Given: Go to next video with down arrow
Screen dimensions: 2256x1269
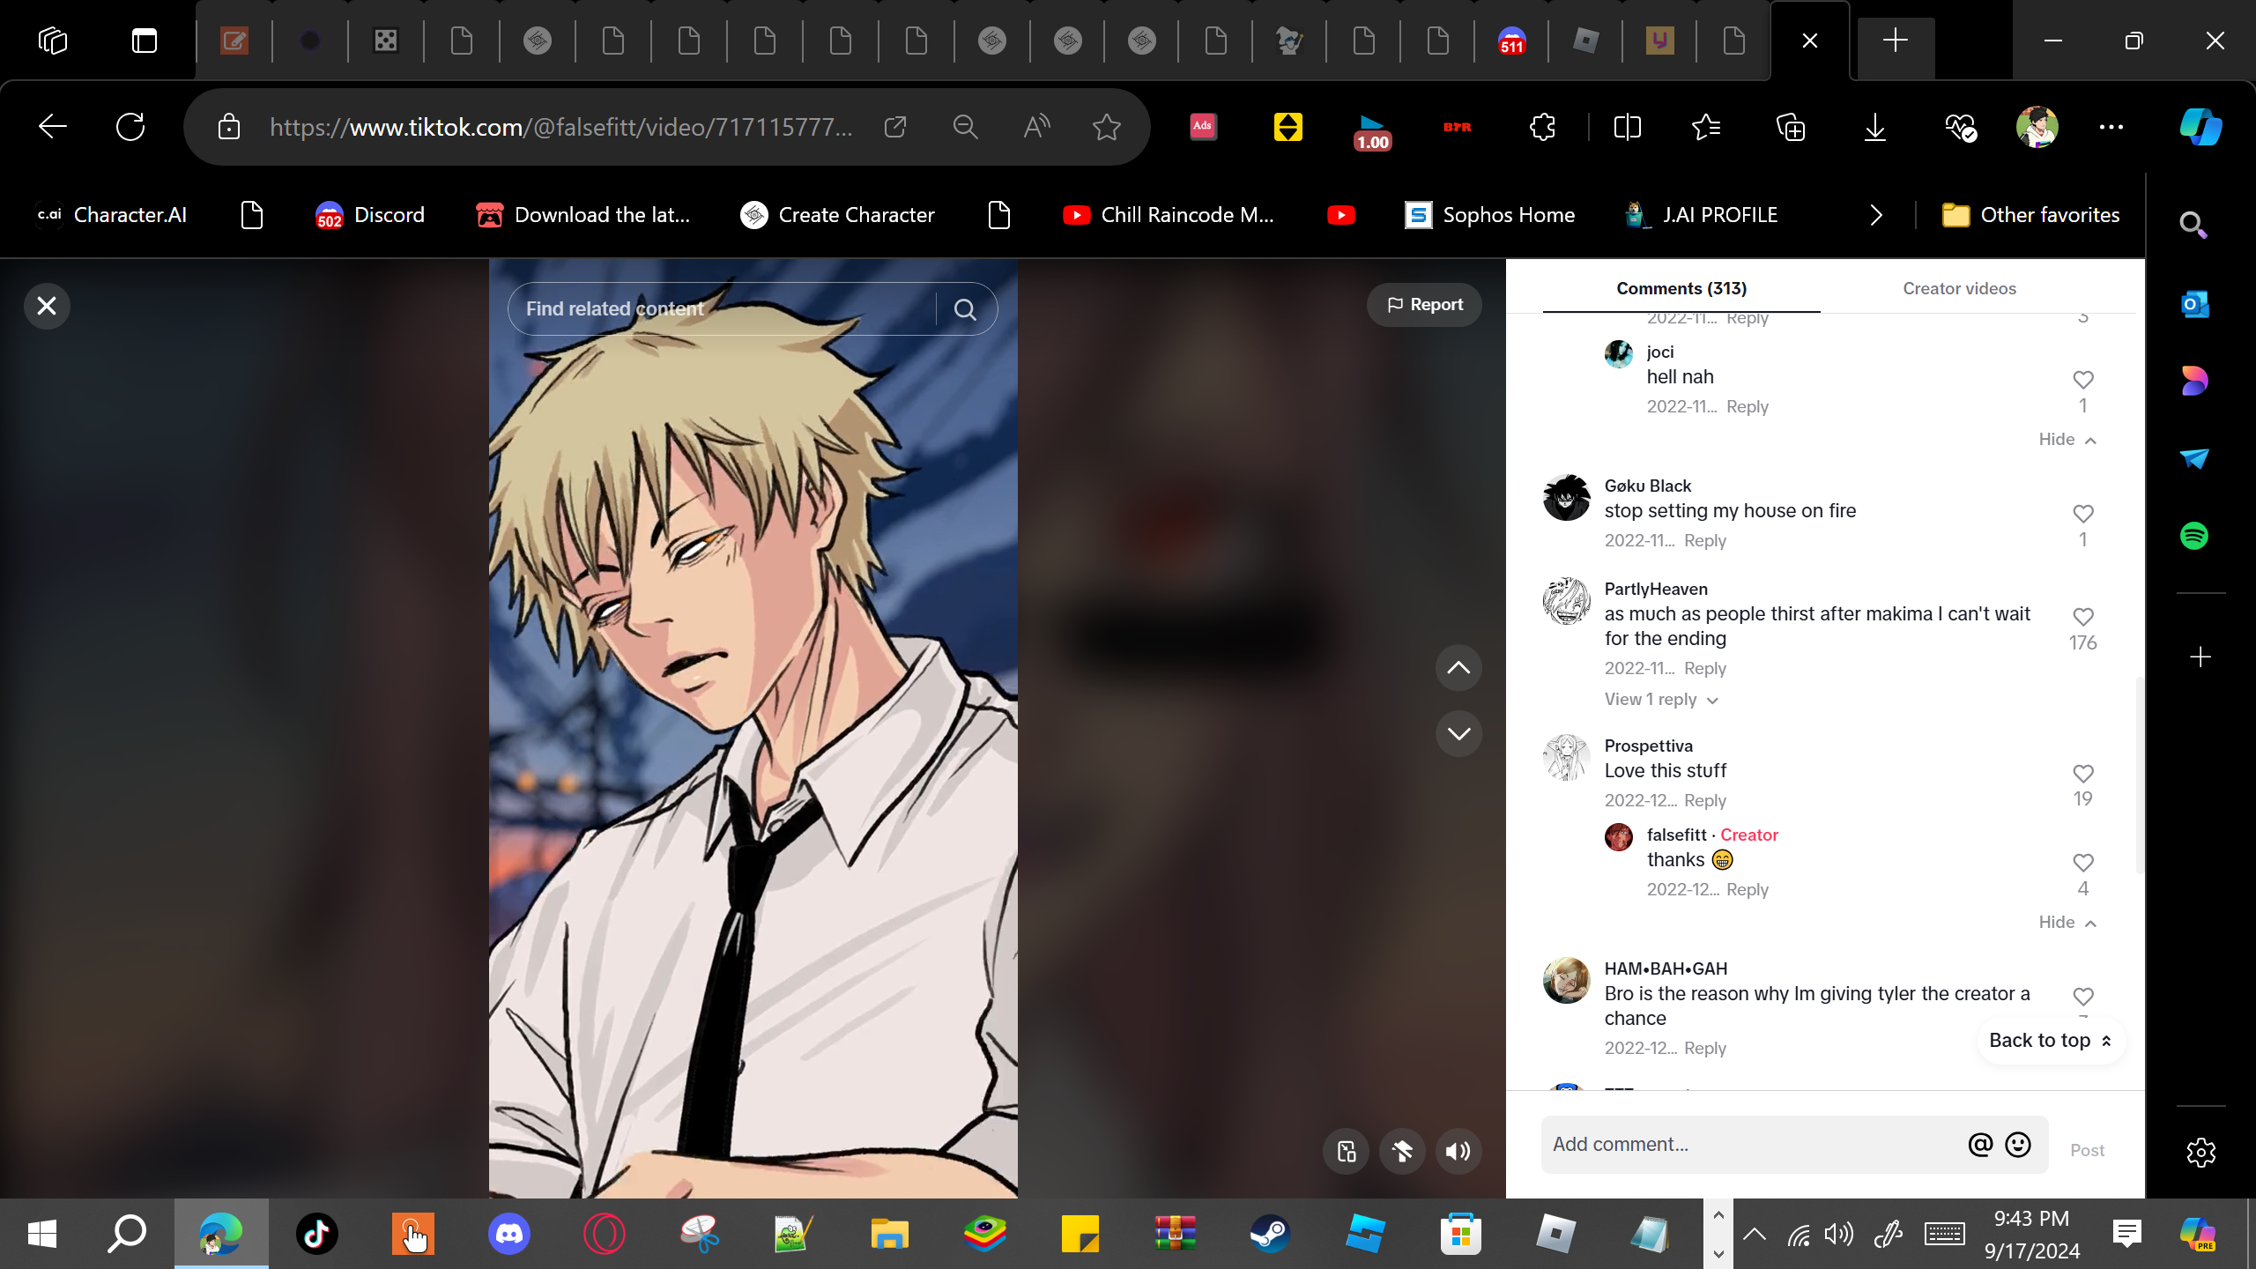Looking at the screenshot, I should click(x=1458, y=733).
